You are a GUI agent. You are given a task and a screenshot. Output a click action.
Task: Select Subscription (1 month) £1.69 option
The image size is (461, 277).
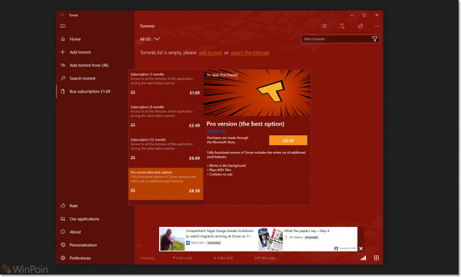[x=166, y=86]
